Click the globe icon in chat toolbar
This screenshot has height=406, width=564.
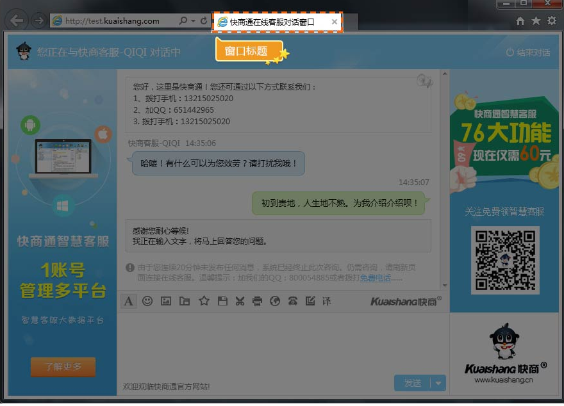(x=275, y=301)
